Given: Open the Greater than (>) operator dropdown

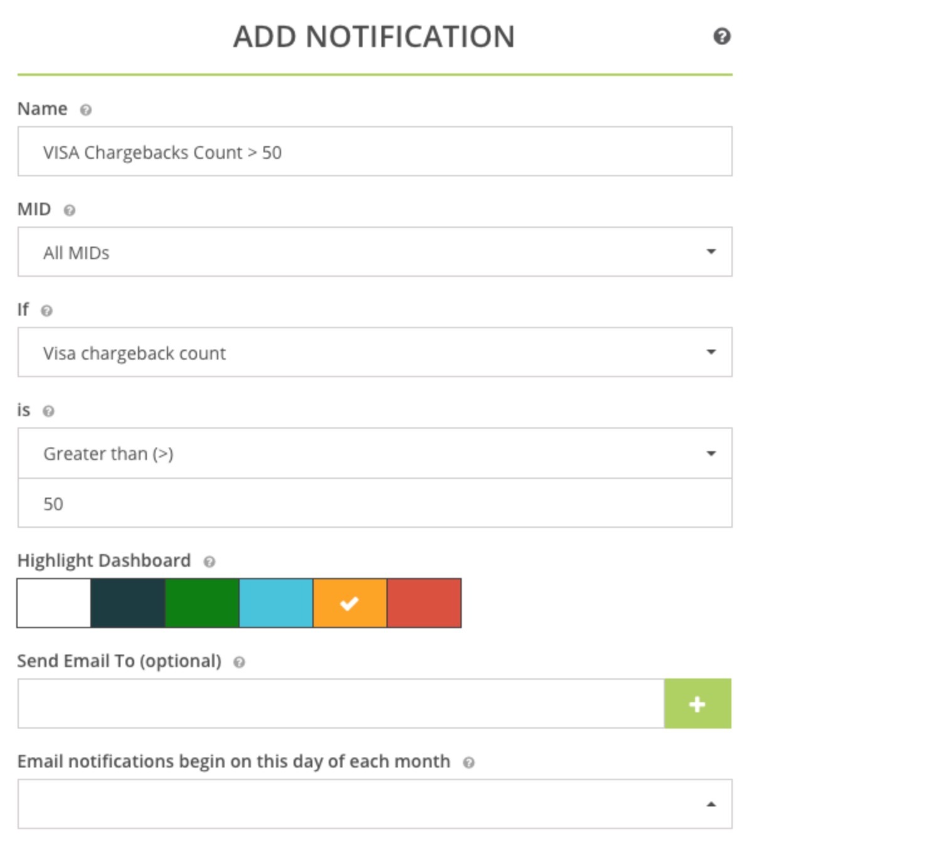Looking at the screenshot, I should click(375, 453).
